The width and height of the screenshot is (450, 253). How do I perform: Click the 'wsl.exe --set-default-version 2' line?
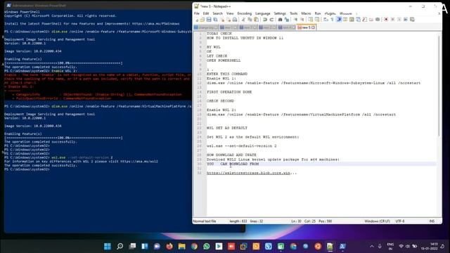pyautogui.click(x=241, y=146)
